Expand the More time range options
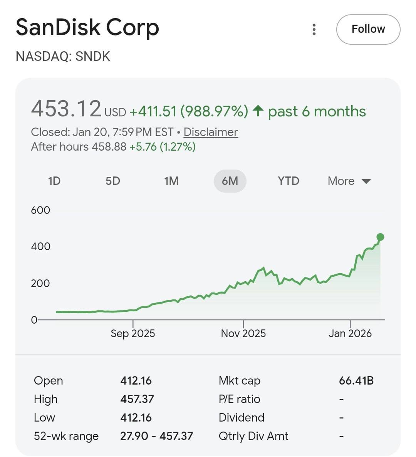This screenshot has height=457, width=416. tap(349, 181)
